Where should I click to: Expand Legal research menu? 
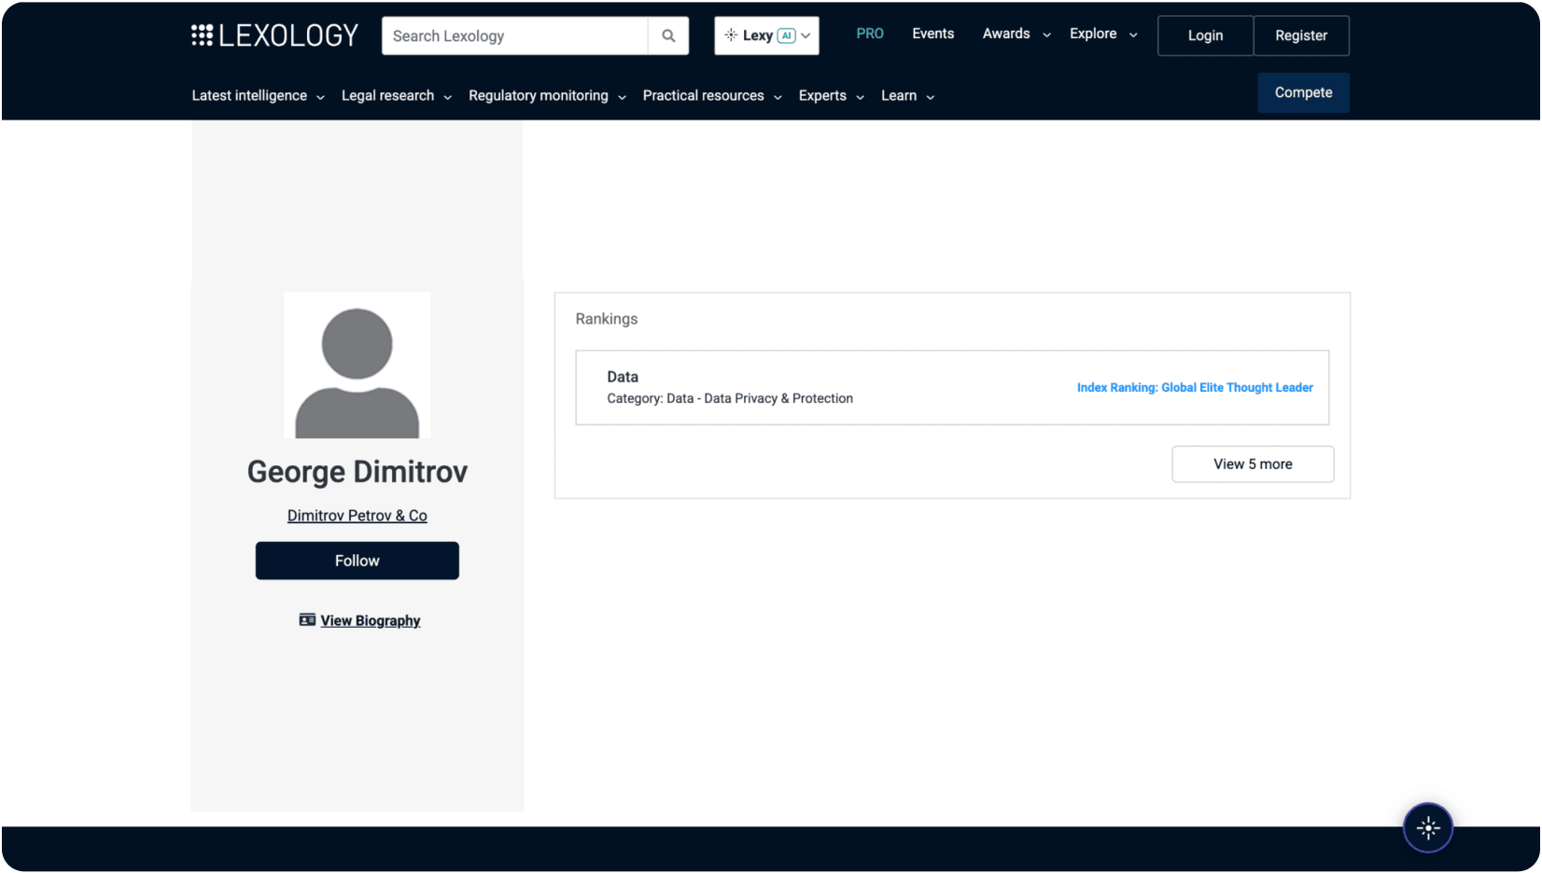[397, 96]
